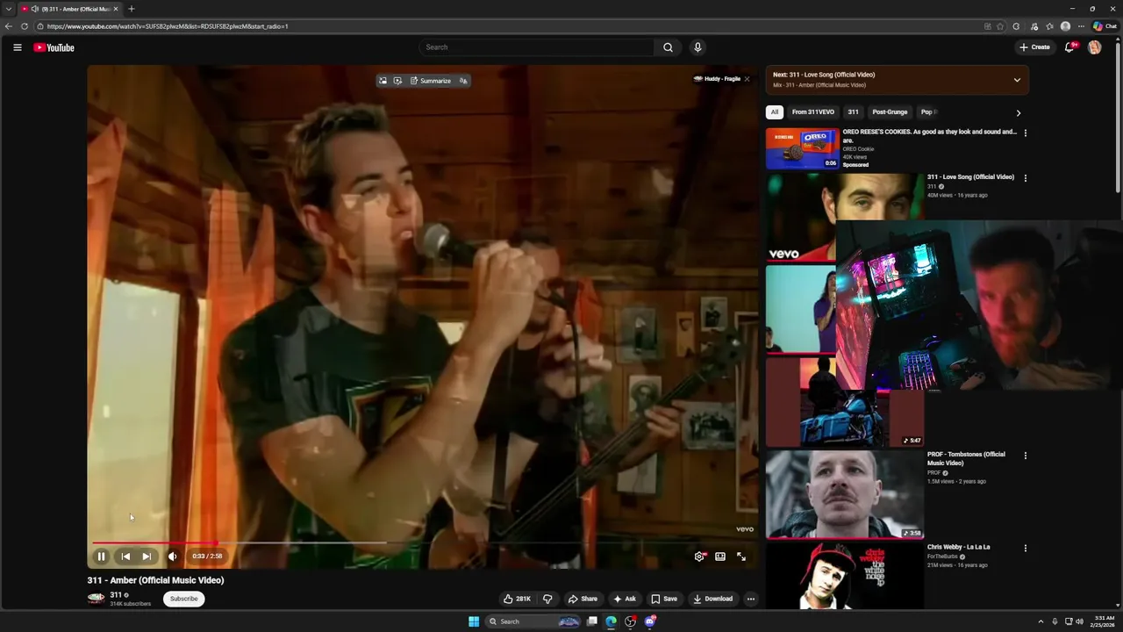Click the browser address bar URL

click(x=168, y=26)
